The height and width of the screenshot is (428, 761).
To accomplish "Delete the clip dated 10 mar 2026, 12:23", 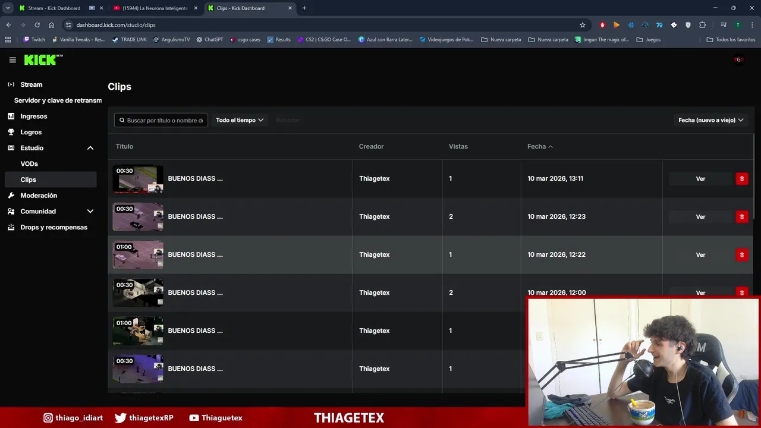I will point(741,217).
